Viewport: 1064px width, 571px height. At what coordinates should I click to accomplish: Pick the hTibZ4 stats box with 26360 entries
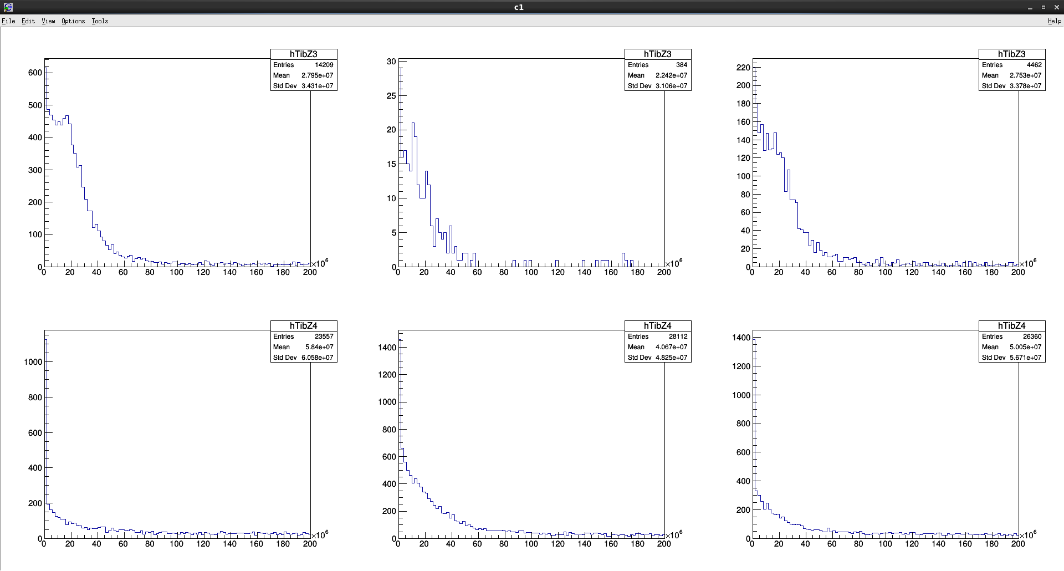click(1011, 341)
